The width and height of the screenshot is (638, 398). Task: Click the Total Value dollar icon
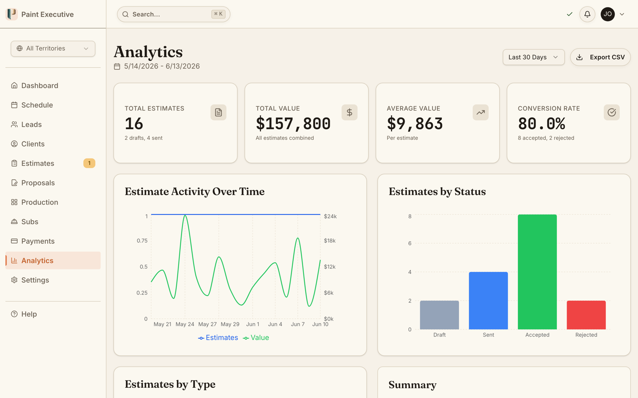click(x=350, y=112)
